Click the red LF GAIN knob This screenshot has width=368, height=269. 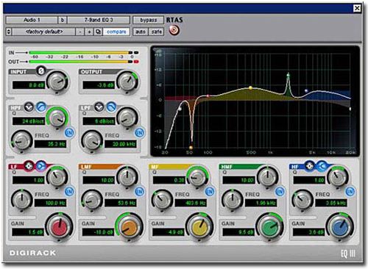point(60,227)
